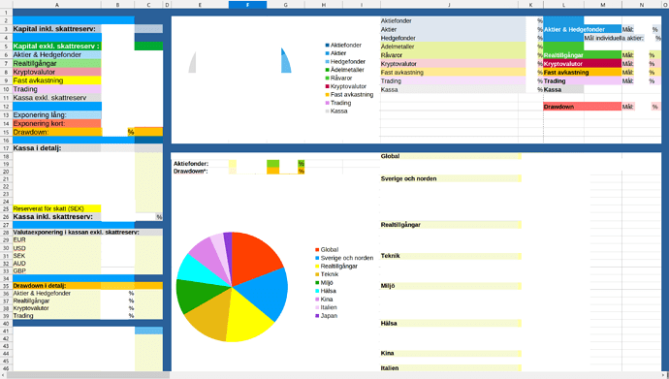669x379 pixels.
Task: Click the crimson 'Kryptovalutor' cell in column L
Action: [582, 64]
